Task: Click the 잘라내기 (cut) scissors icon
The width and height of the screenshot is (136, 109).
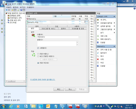Action: tap(98, 53)
